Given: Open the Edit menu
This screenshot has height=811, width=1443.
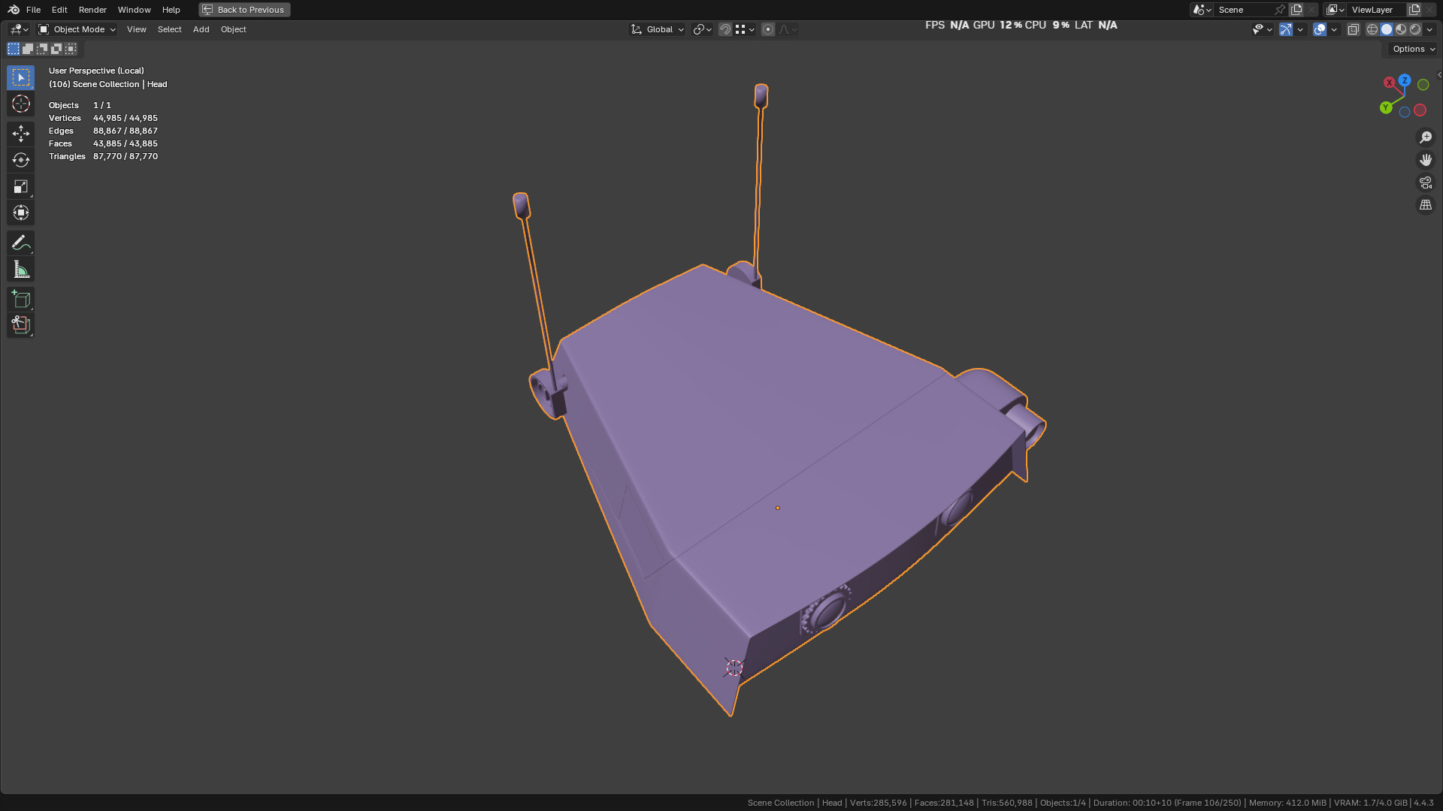Looking at the screenshot, I should 59,10.
